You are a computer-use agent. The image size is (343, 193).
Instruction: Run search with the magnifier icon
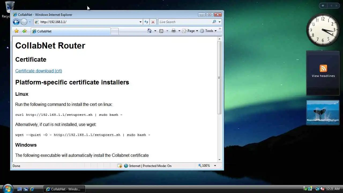pos(214,22)
